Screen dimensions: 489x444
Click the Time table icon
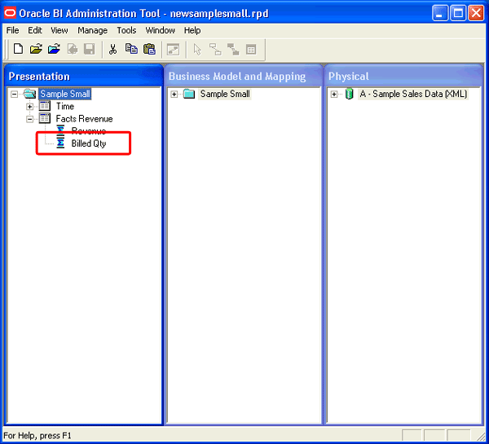(x=45, y=106)
